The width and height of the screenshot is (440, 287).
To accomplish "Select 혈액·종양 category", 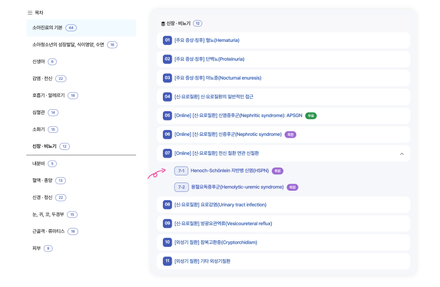I will pos(81,181).
